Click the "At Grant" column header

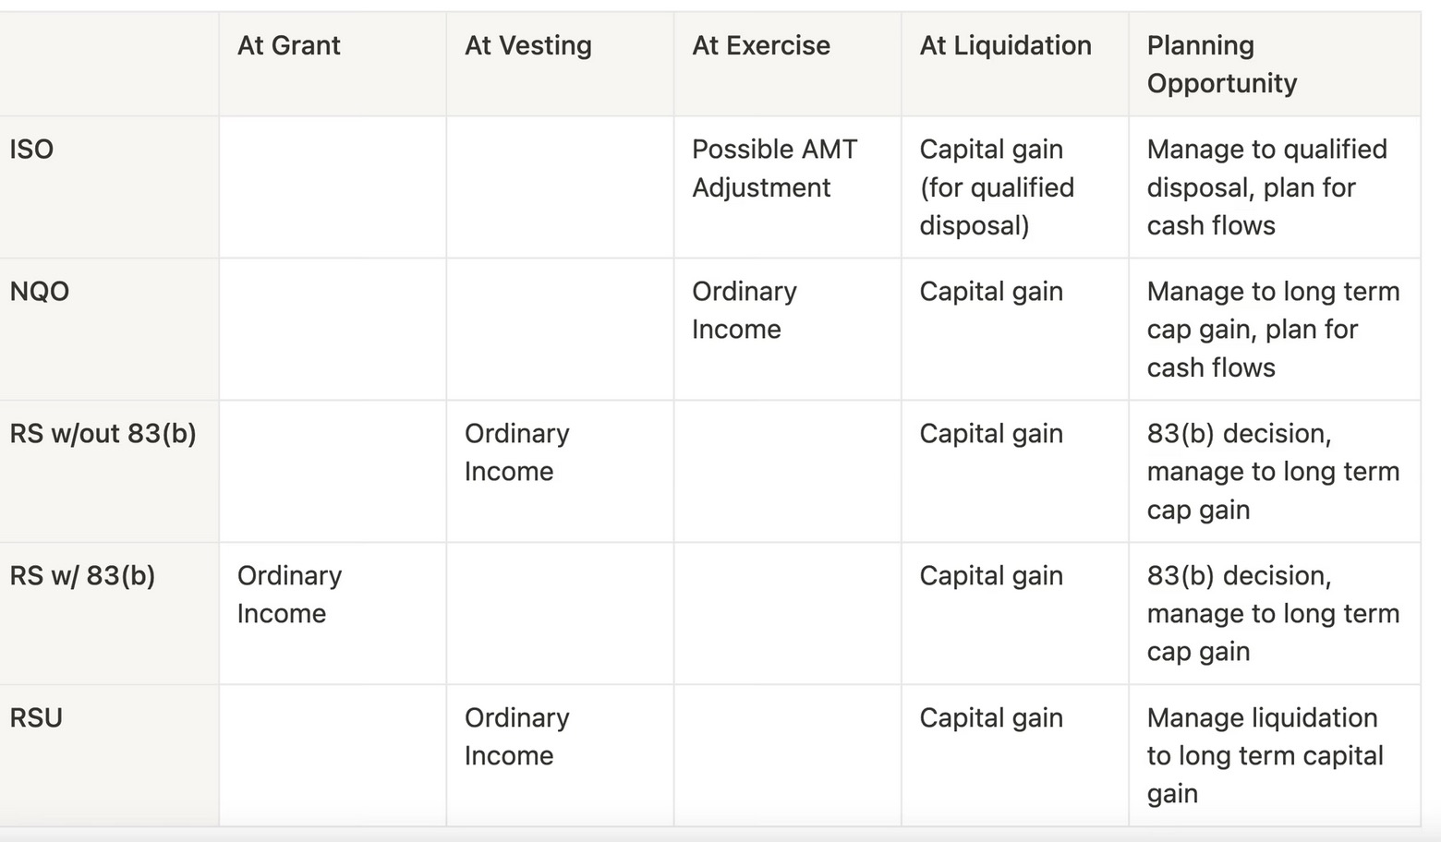(289, 46)
